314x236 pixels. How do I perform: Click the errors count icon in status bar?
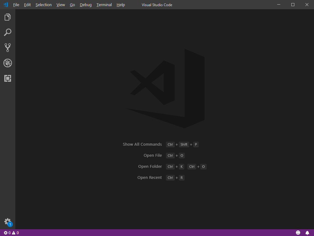click(x=7, y=233)
